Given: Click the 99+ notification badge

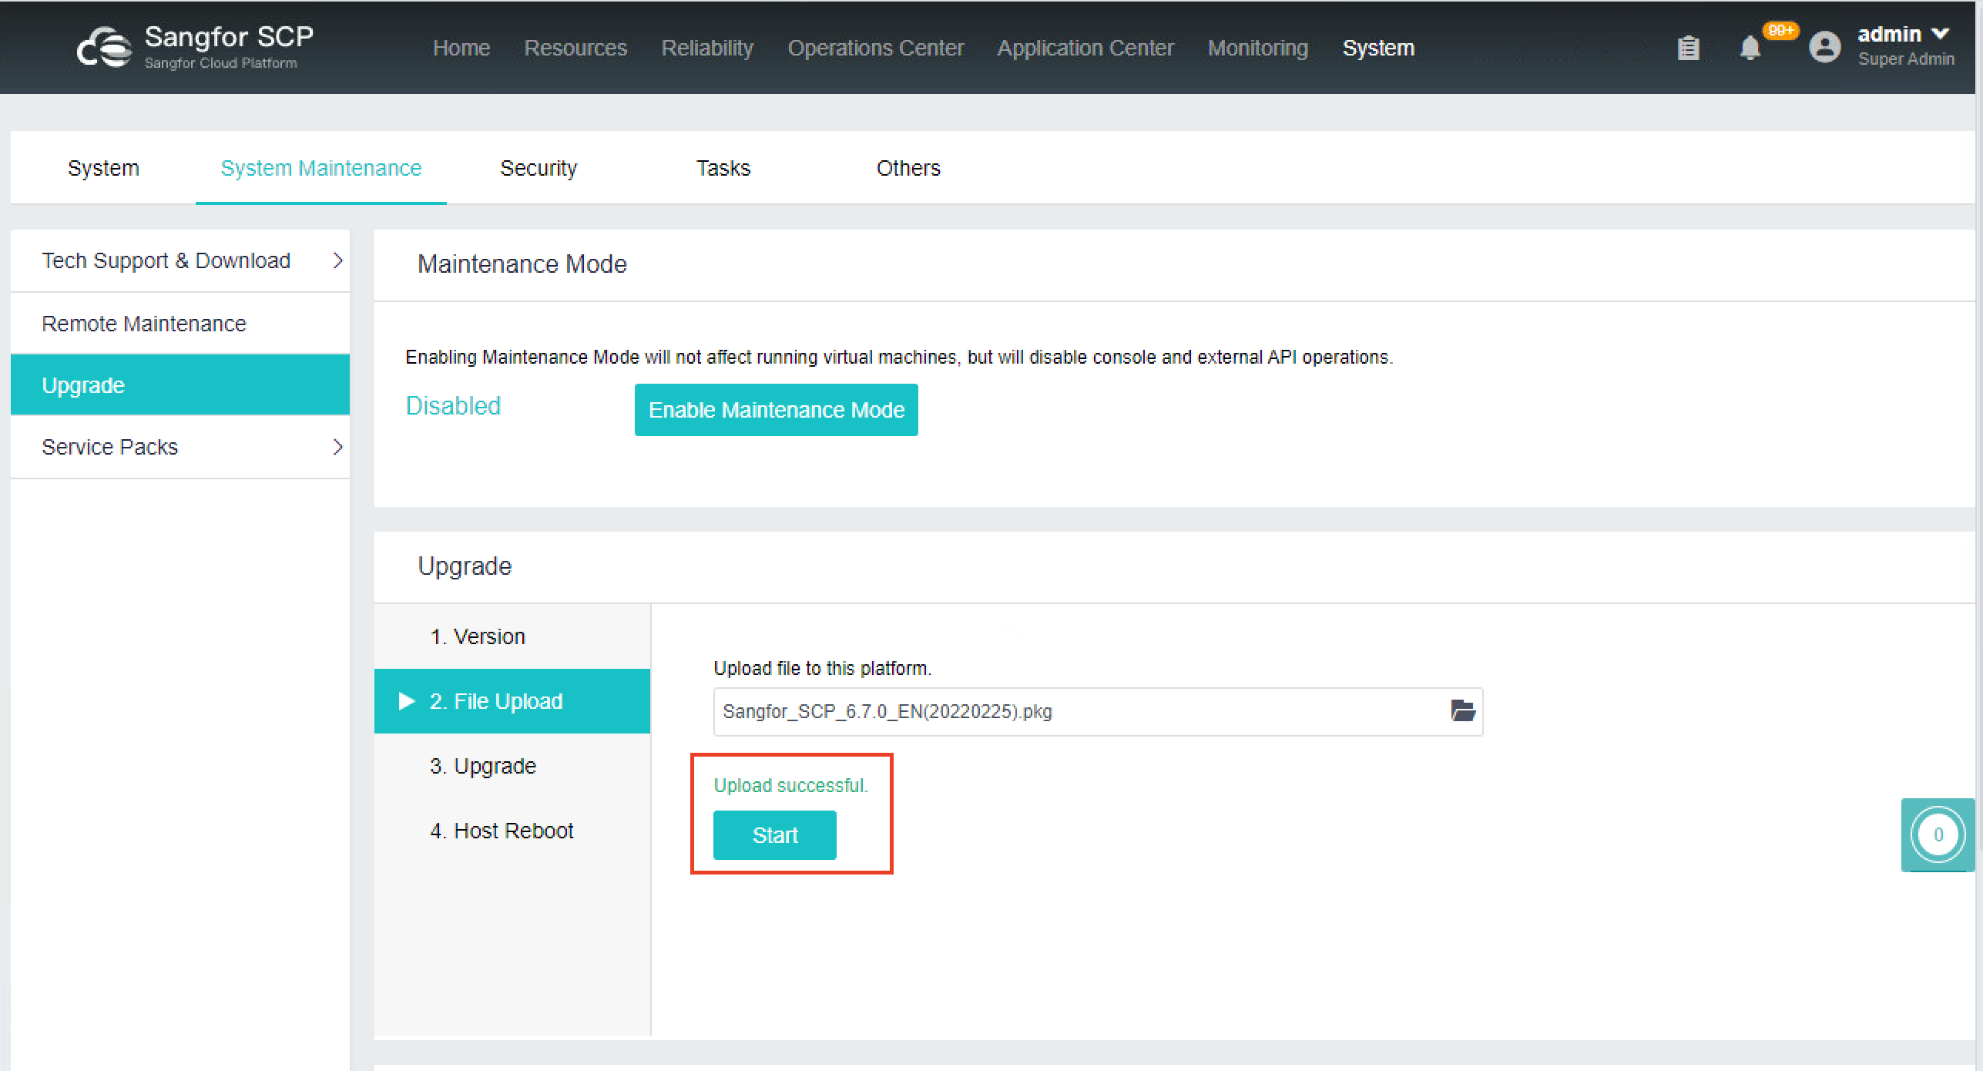Looking at the screenshot, I should pos(1780,31).
